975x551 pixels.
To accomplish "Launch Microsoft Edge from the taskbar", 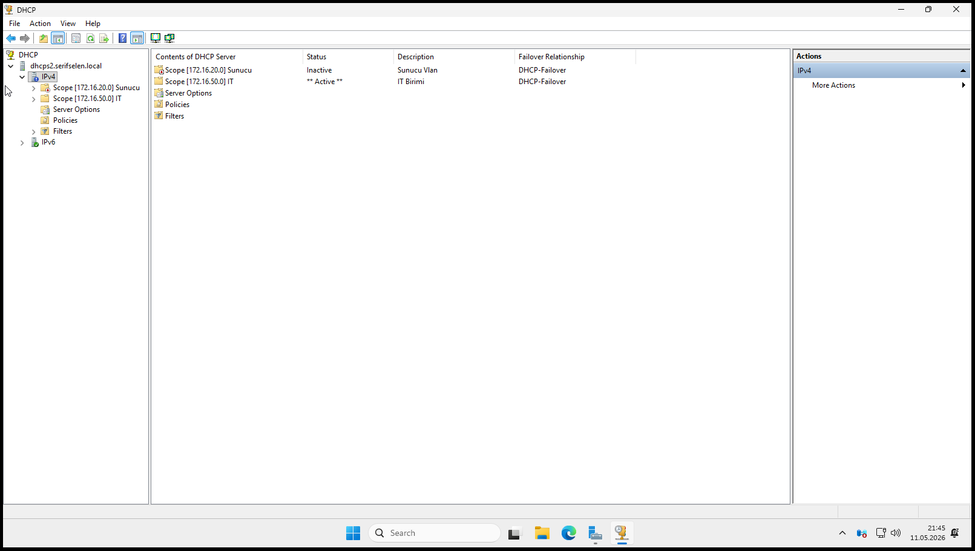I will pos(568,533).
